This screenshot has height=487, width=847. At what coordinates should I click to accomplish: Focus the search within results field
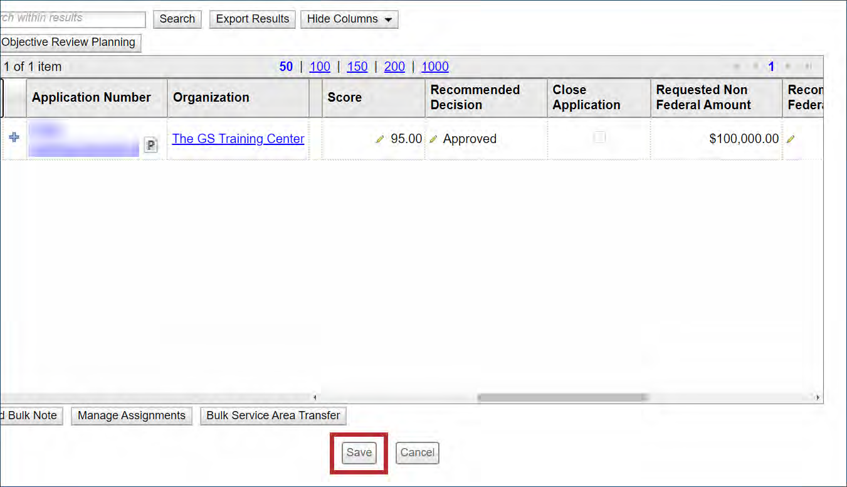72,19
